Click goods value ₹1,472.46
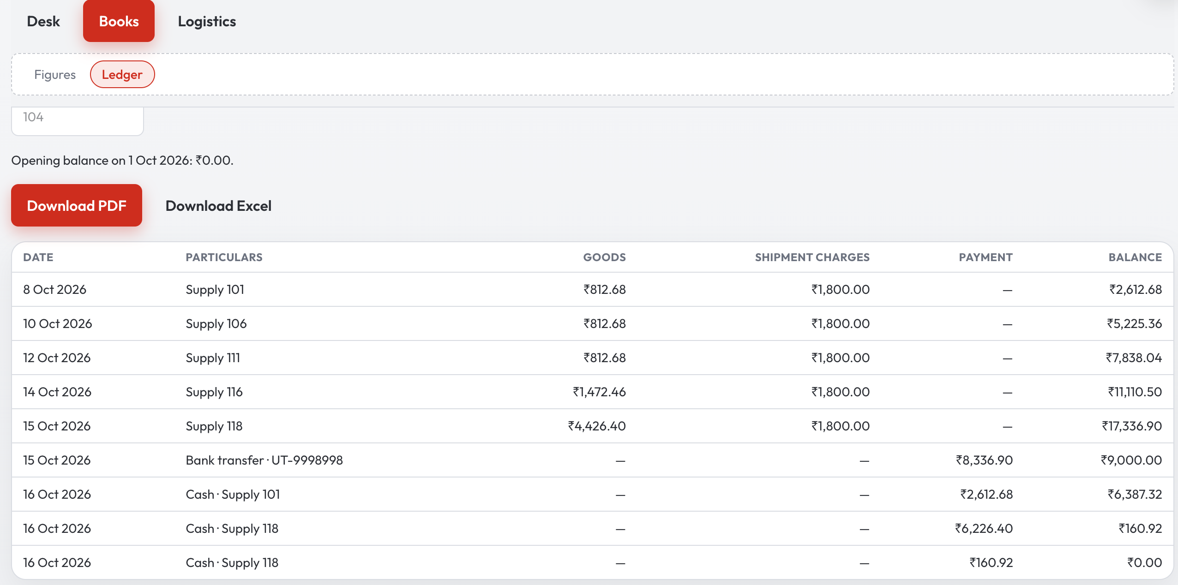 pos(599,392)
